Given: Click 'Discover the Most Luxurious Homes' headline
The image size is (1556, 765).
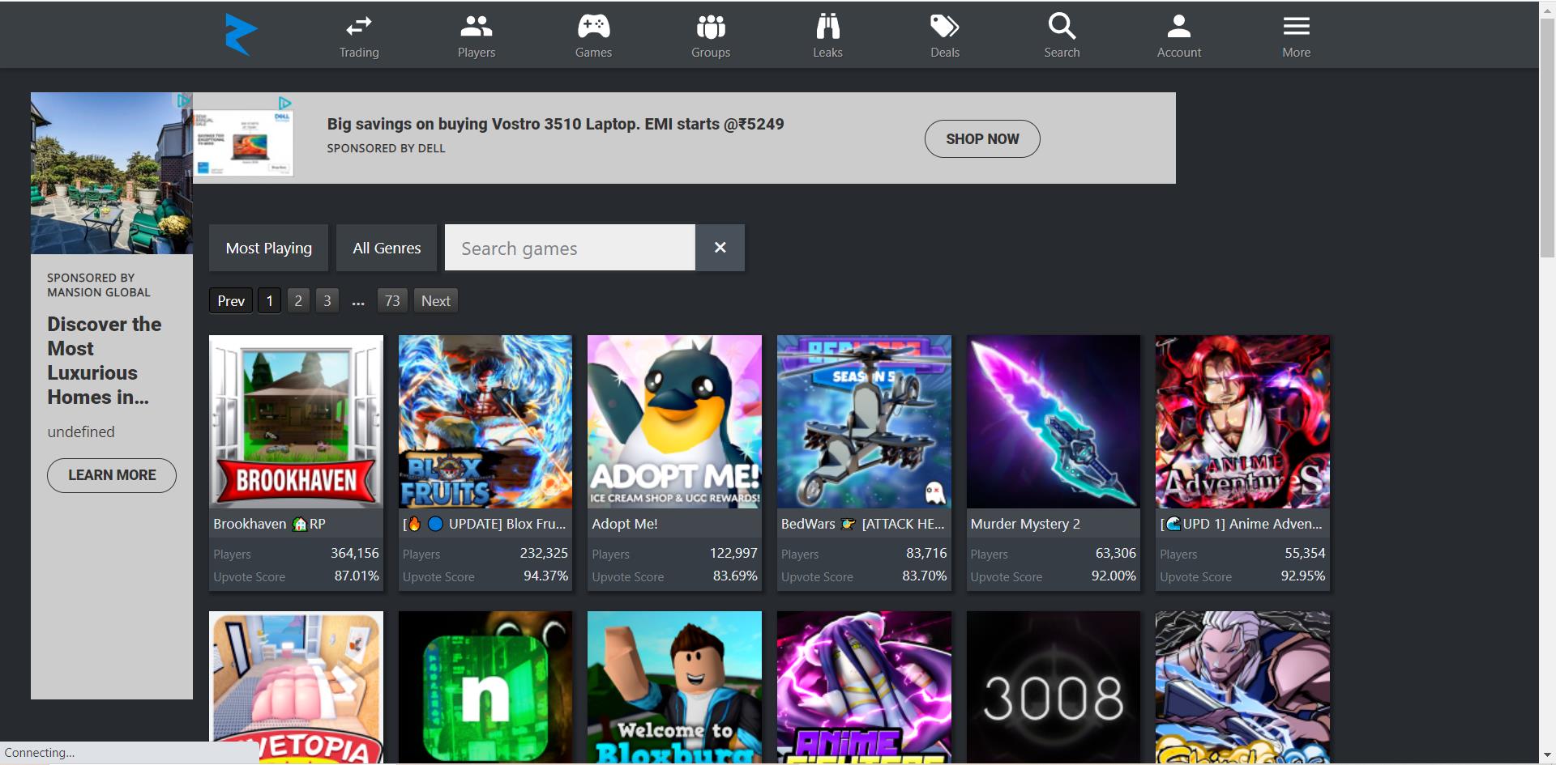Looking at the screenshot, I should pos(105,360).
